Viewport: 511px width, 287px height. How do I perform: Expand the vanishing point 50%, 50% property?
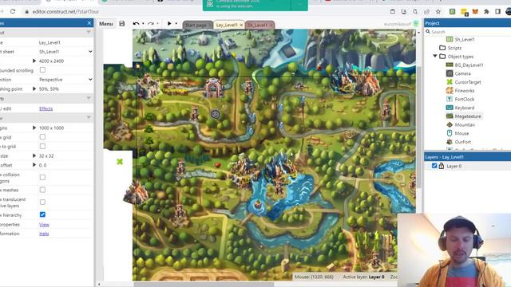tap(34, 88)
